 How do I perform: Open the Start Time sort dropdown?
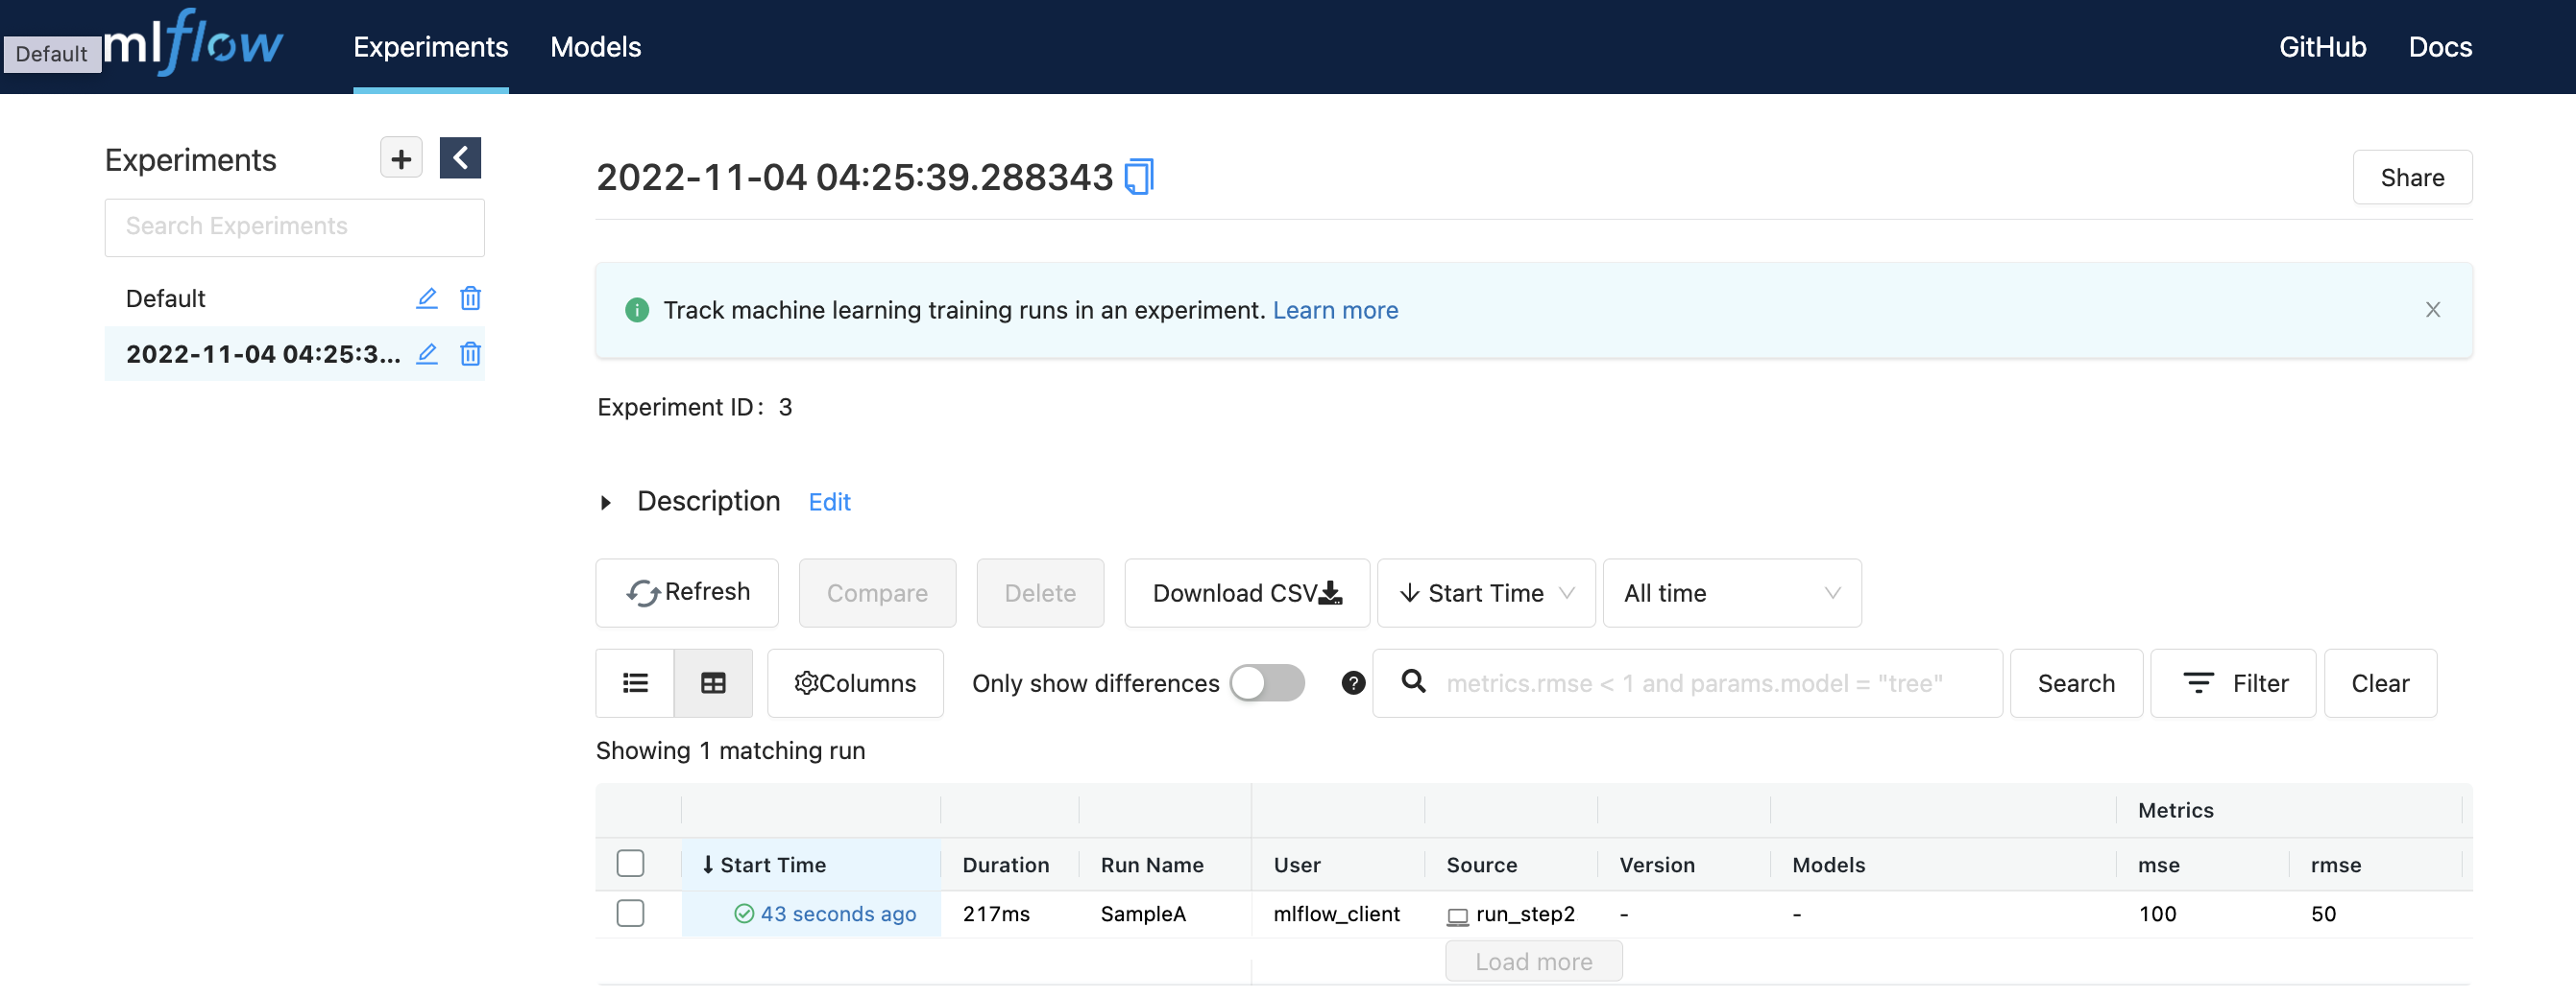pyautogui.click(x=1486, y=591)
